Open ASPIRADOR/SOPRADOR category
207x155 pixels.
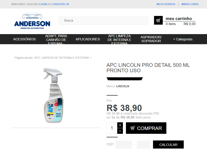(x=151, y=39)
